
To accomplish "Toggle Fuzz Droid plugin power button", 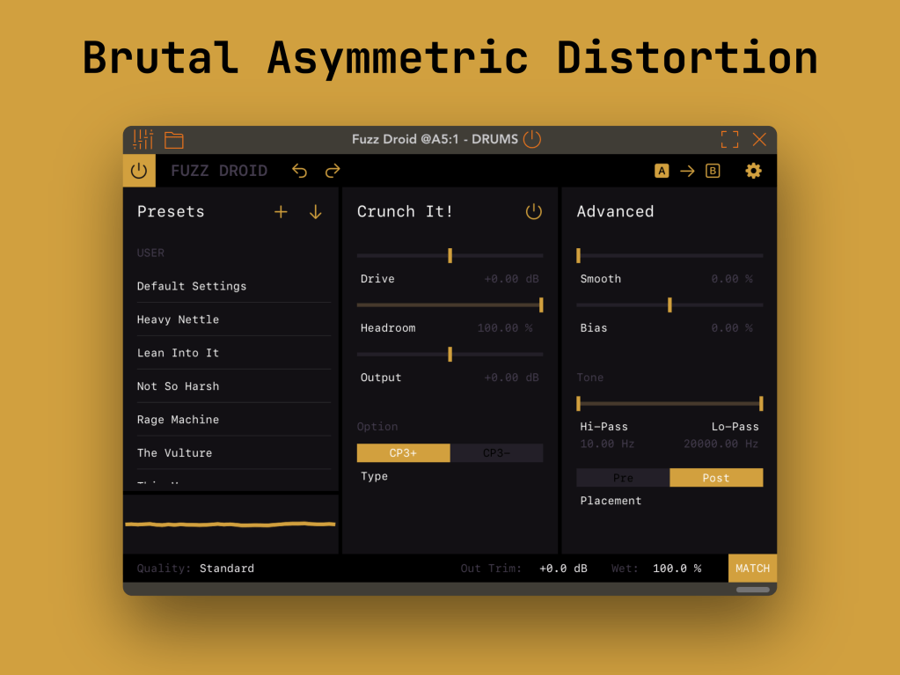I will click(139, 171).
